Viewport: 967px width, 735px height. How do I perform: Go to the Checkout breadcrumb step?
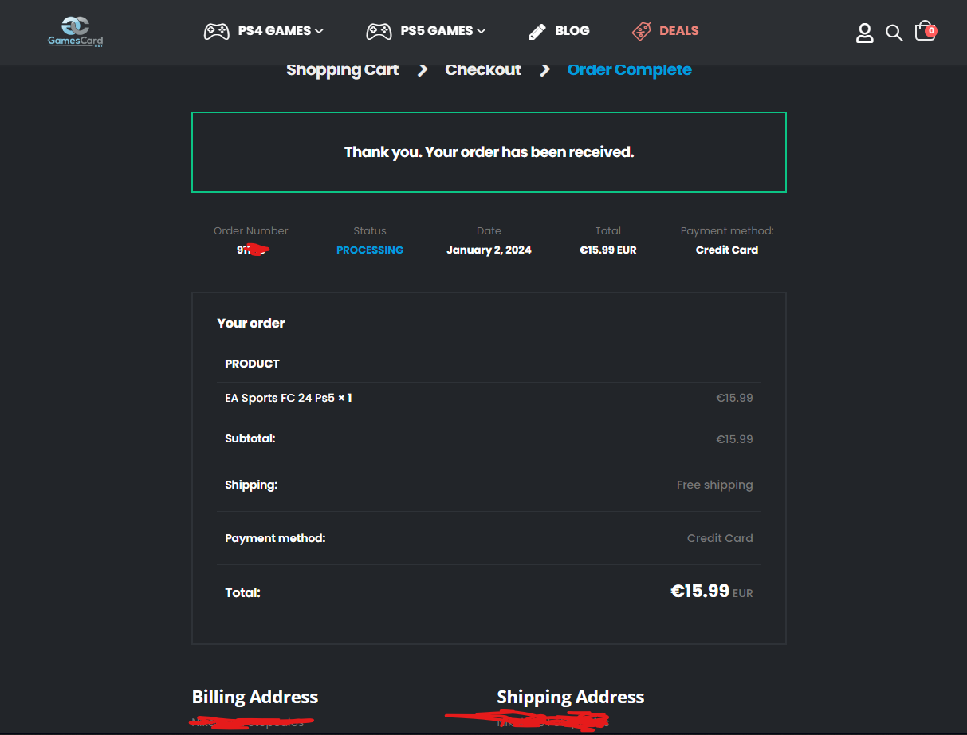(483, 69)
